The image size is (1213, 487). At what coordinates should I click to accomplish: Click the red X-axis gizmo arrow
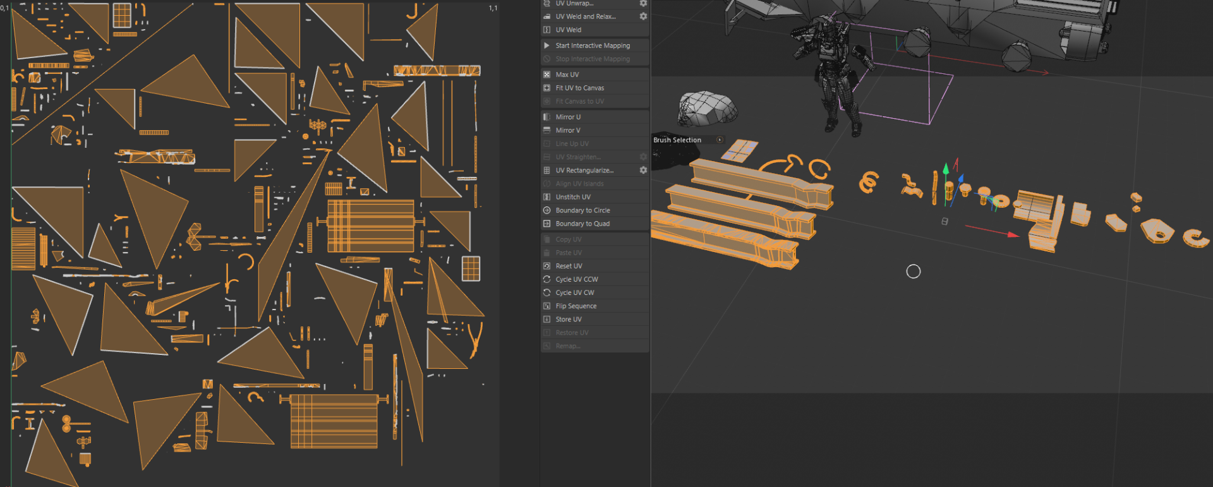click(1012, 234)
